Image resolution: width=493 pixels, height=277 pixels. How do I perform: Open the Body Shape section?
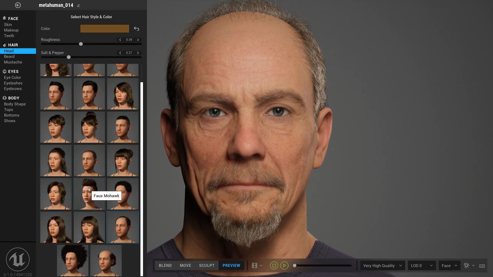click(x=15, y=104)
